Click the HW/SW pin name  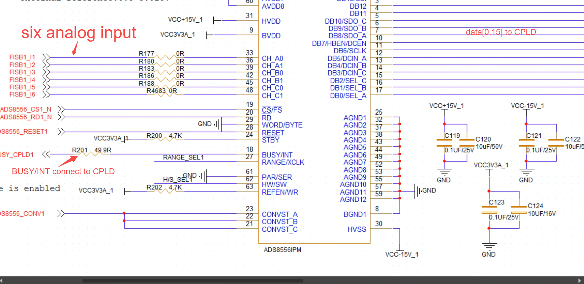point(274,185)
